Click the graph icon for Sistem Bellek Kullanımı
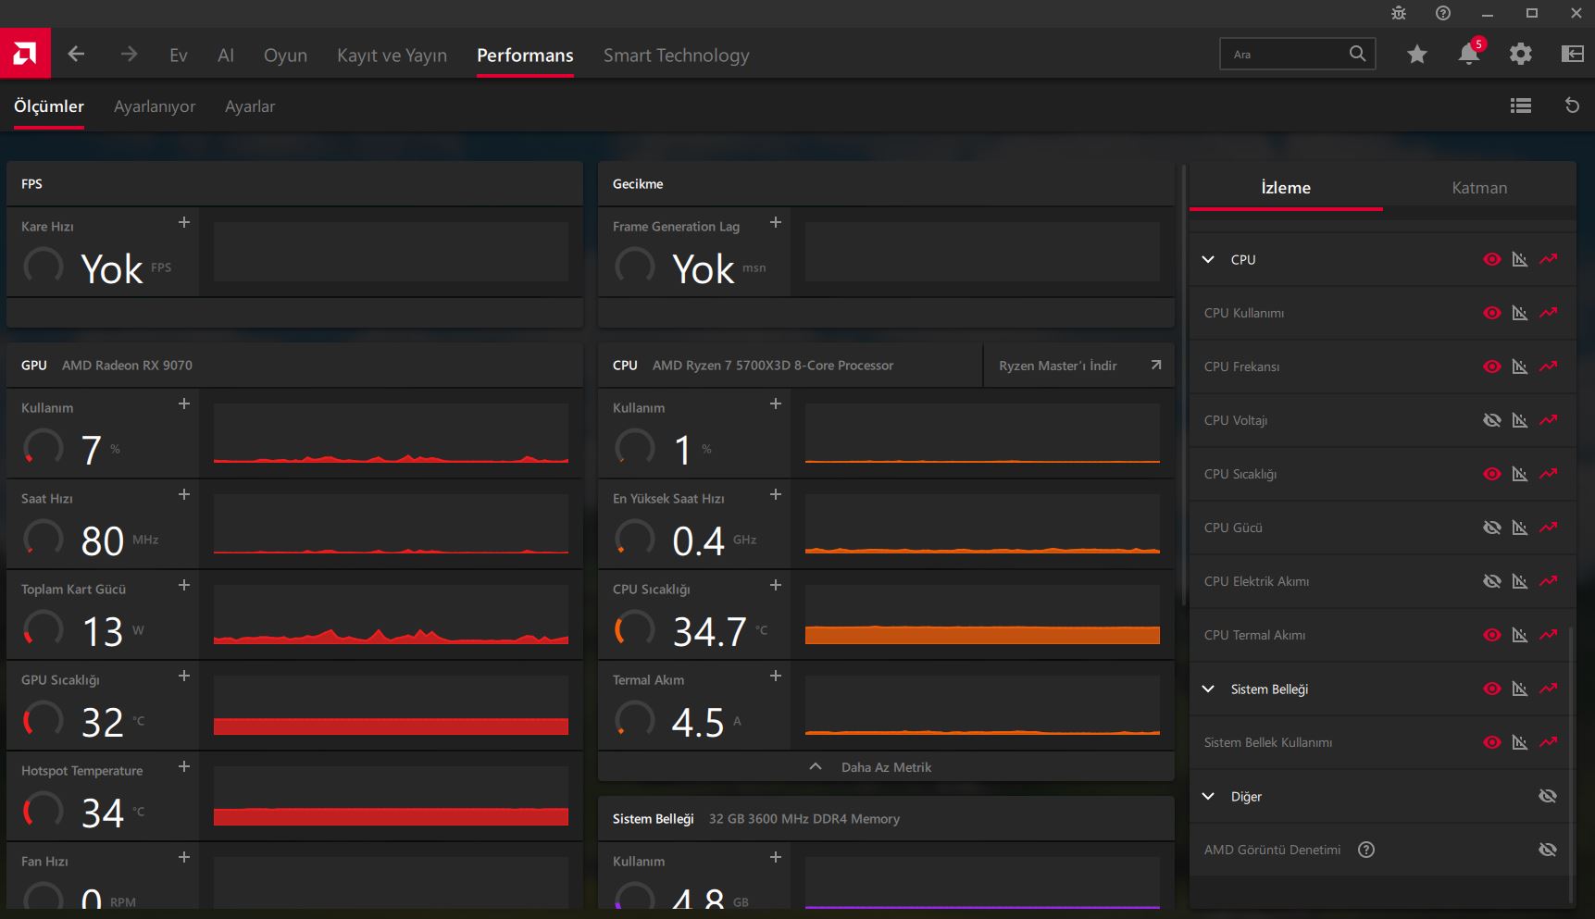1595x919 pixels. pos(1549,742)
